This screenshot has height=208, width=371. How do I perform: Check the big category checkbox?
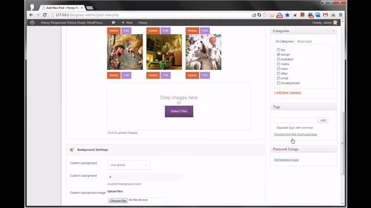click(278, 50)
